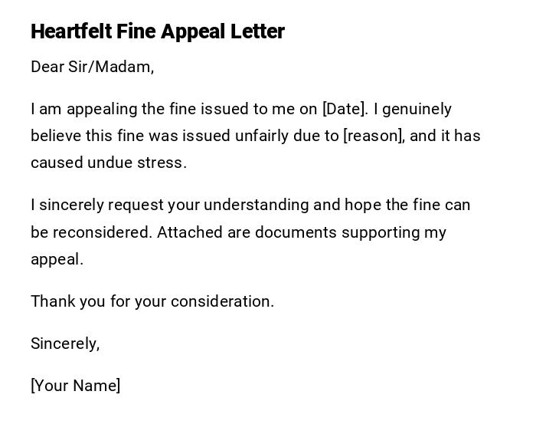536x434 pixels.
Task: Click the word 'Sincerely,'
Action: [x=65, y=344]
